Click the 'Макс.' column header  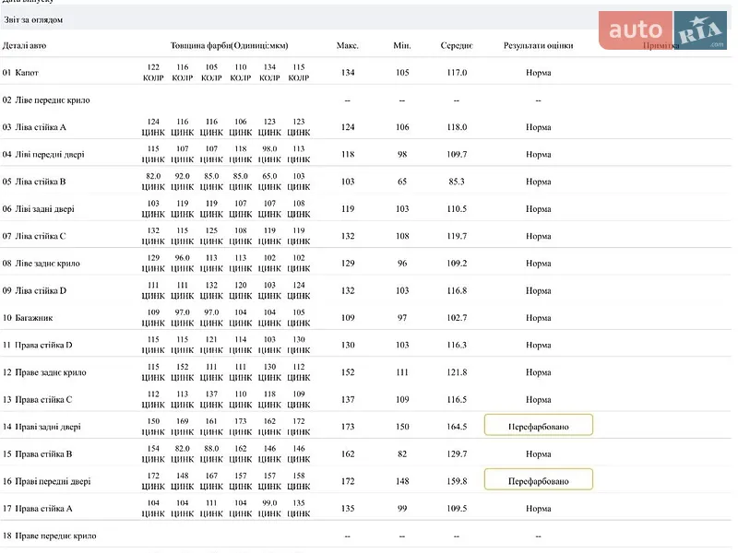(348, 45)
